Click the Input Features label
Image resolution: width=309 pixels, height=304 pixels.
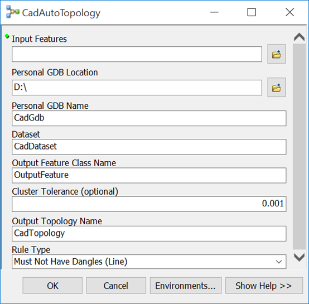click(x=39, y=39)
